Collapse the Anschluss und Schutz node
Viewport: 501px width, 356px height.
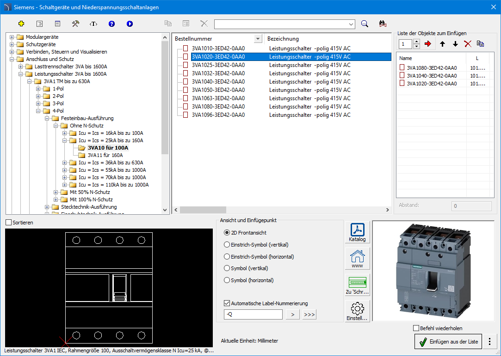(12, 59)
